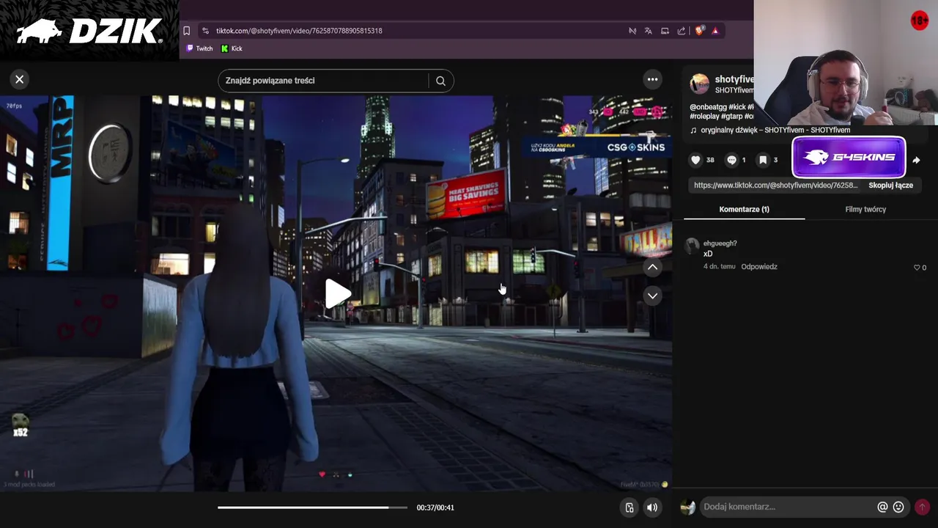Click the tiktok.com URL address bar
Screen dimensions: 938x528
pyautogui.click(x=299, y=31)
